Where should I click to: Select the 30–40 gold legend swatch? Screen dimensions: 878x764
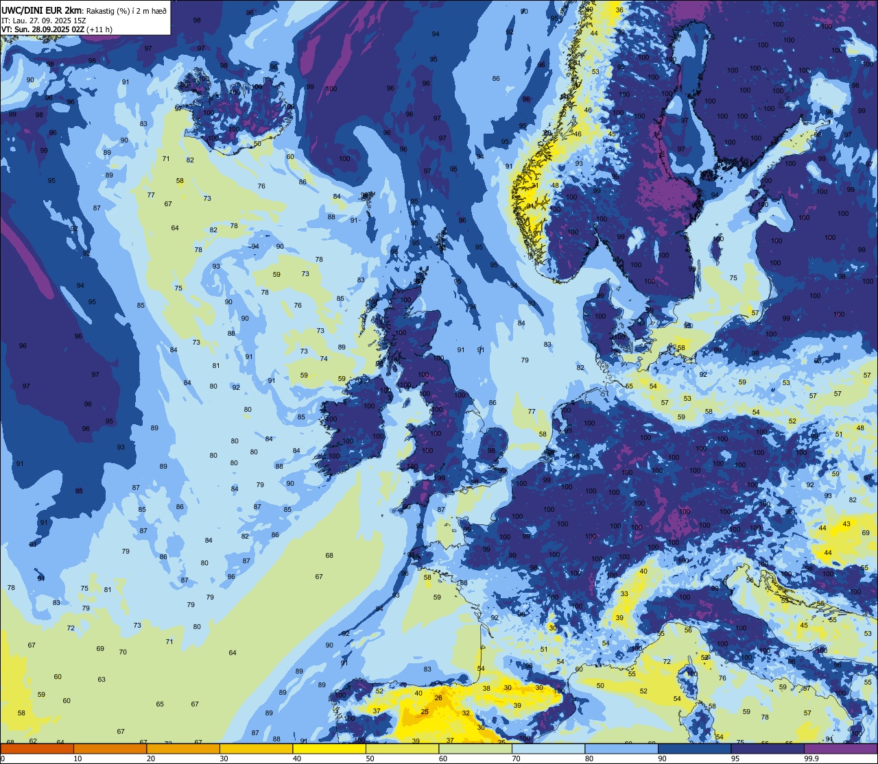point(256,748)
